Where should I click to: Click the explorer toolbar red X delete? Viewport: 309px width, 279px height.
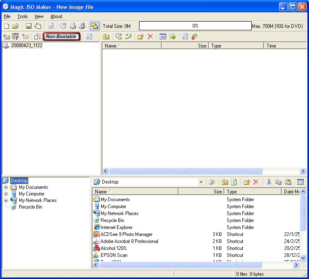[256, 182]
